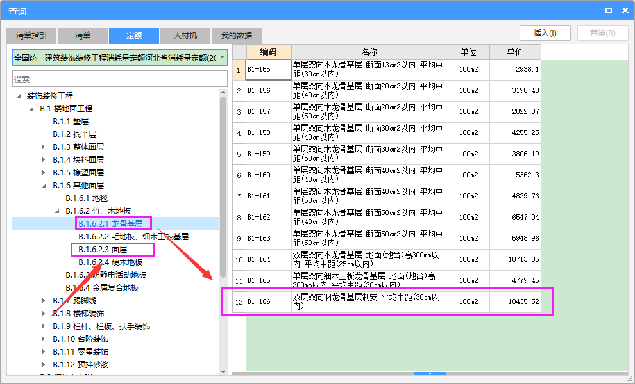Click the expand handle below the table

tap(430, 374)
